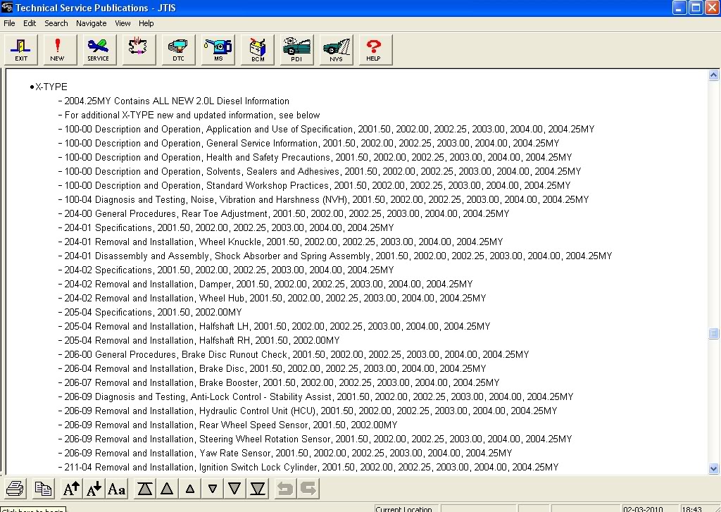The height and width of the screenshot is (512, 721).
Task: Open the Edit menu
Action: click(30, 23)
